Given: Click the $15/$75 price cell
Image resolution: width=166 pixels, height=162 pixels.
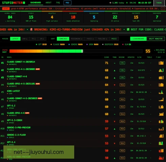Looking at the screenshot, I should [x=141, y=70].
